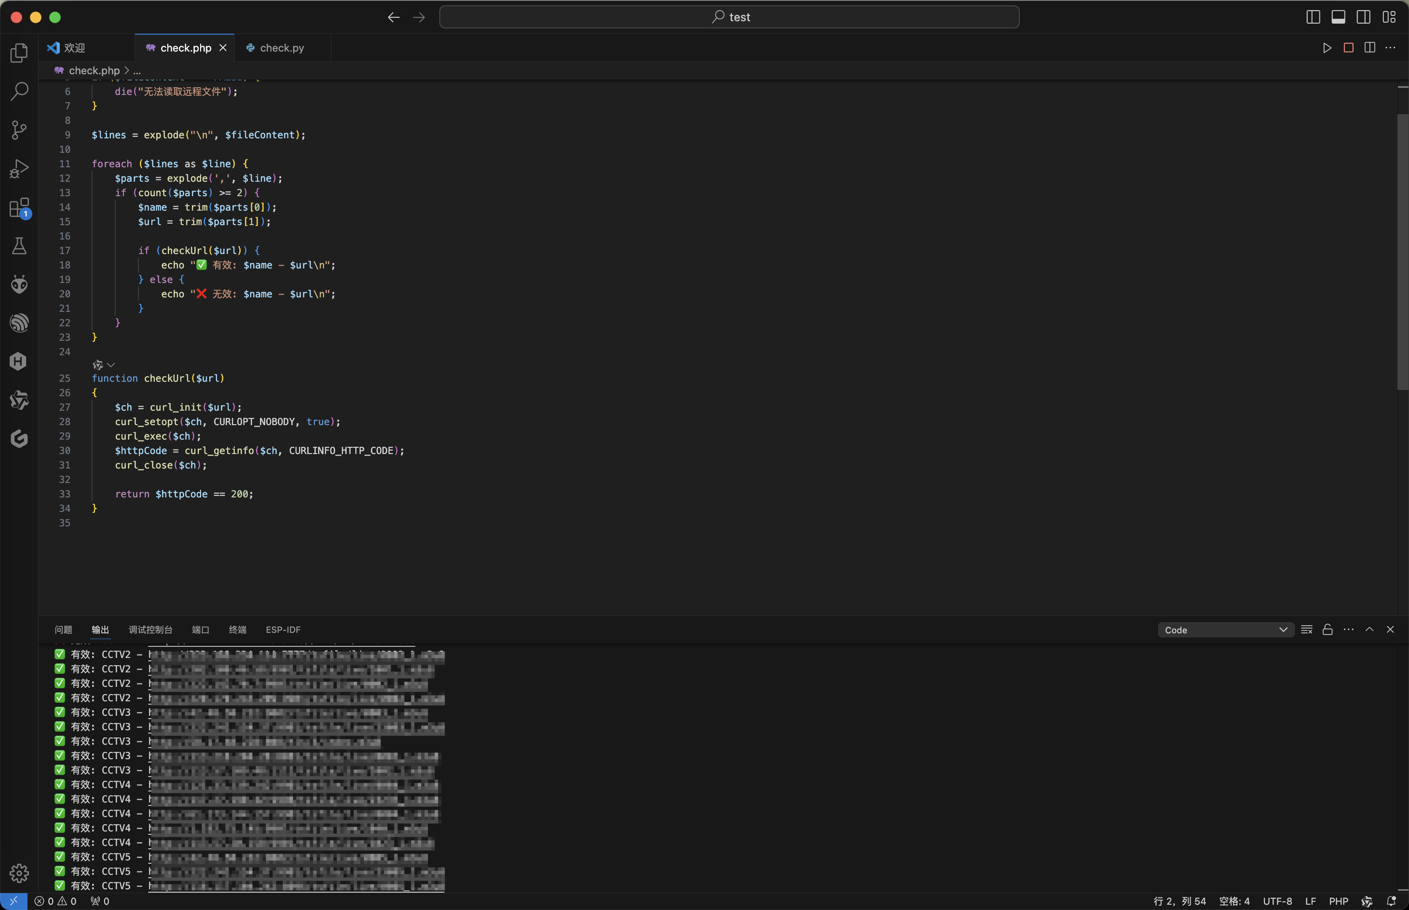Change file encoding UTF-8
This screenshot has width=1409, height=910.
coord(1277,901)
